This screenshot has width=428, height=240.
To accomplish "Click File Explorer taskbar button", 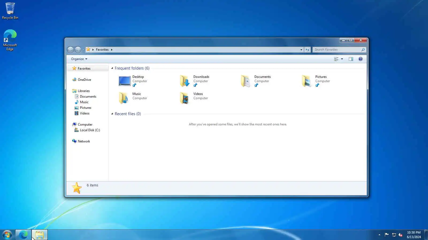I will [40, 235].
